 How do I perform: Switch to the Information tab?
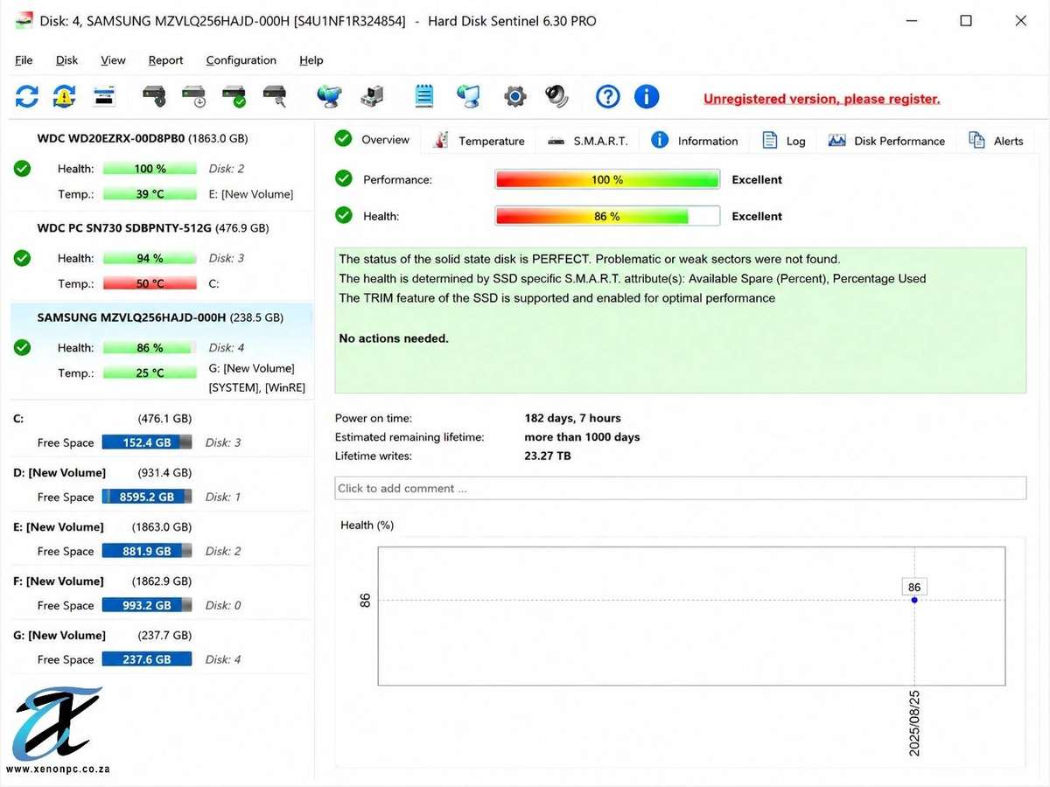tap(696, 141)
